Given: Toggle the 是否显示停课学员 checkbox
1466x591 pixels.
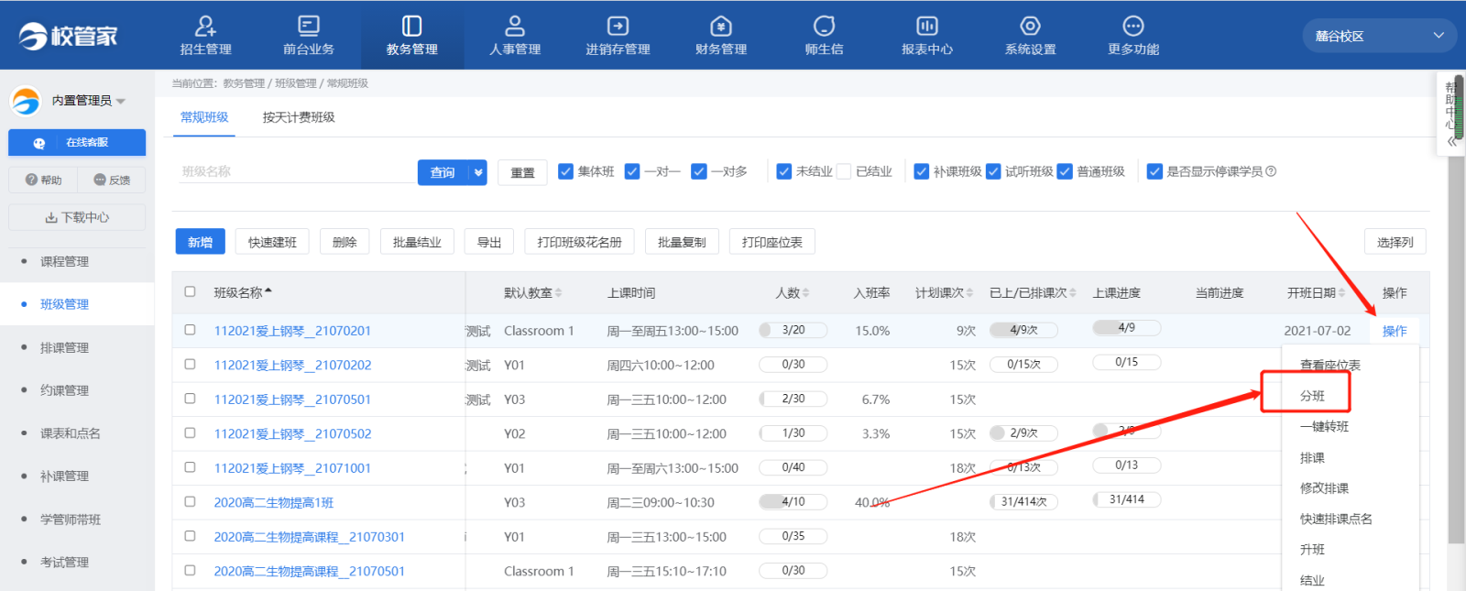Looking at the screenshot, I should click(1154, 171).
